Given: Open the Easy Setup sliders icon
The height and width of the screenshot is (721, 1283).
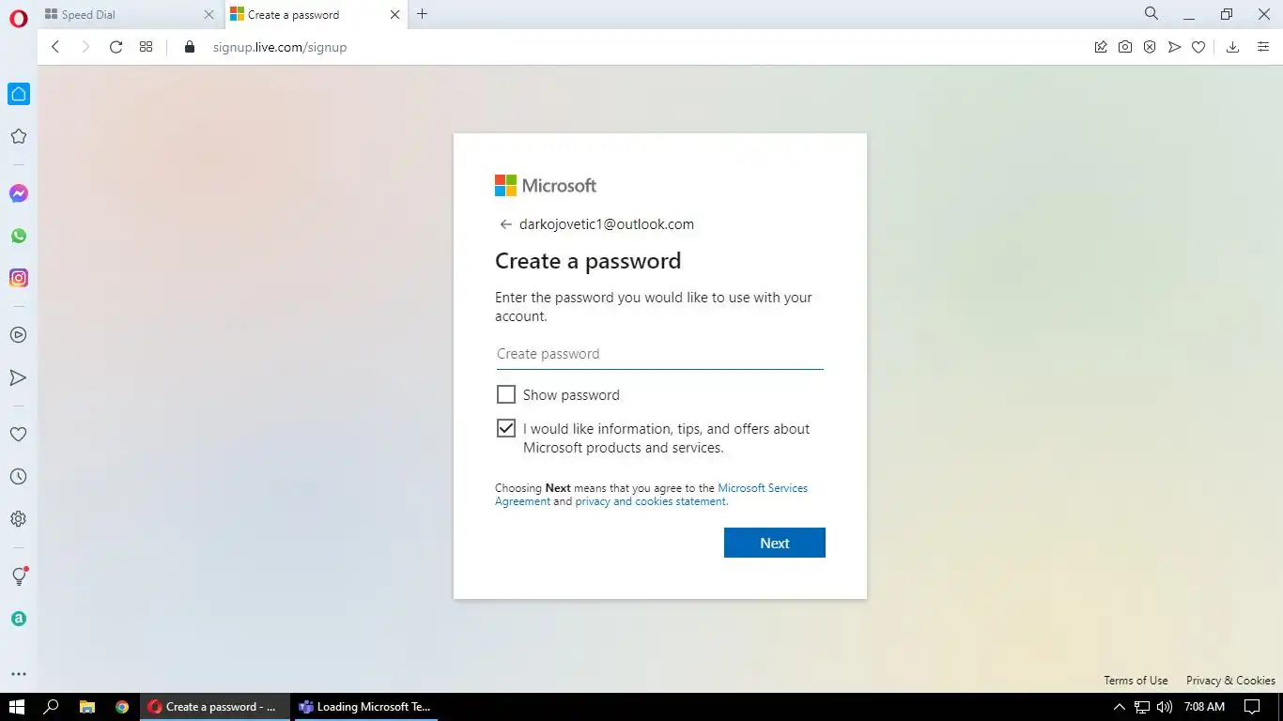Looking at the screenshot, I should (x=1263, y=47).
